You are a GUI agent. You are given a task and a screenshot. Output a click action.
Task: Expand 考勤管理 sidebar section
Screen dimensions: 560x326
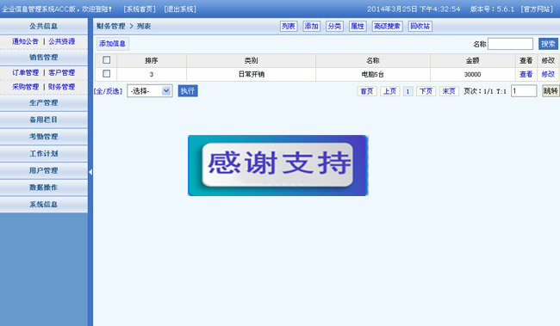(44, 137)
